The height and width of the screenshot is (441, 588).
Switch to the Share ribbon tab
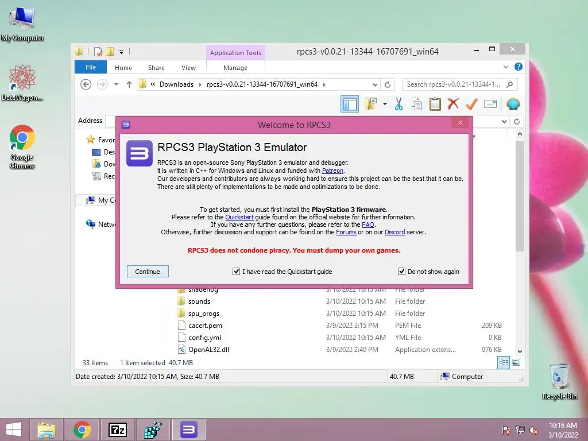coord(156,68)
